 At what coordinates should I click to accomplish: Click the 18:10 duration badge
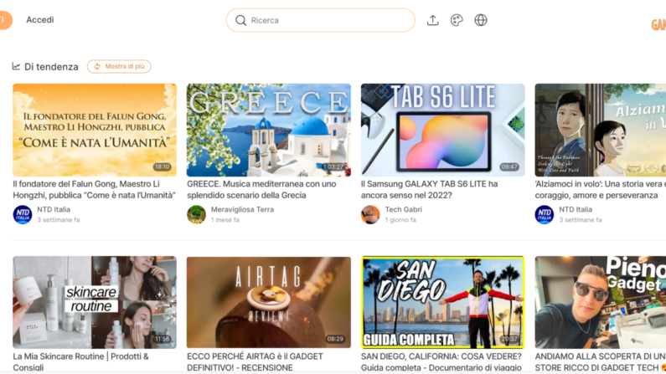coord(162,167)
